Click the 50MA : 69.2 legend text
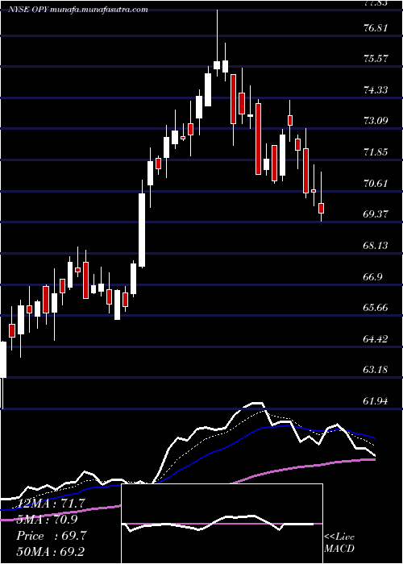This screenshot has width=403, height=564. coord(51,552)
